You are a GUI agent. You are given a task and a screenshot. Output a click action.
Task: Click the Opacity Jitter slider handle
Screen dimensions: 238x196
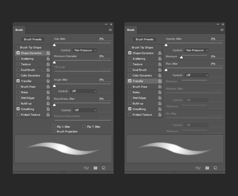166,45
